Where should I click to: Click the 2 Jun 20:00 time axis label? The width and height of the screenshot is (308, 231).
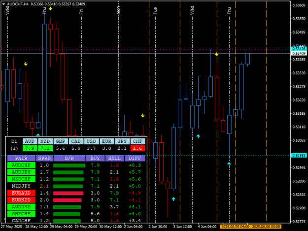(158, 227)
